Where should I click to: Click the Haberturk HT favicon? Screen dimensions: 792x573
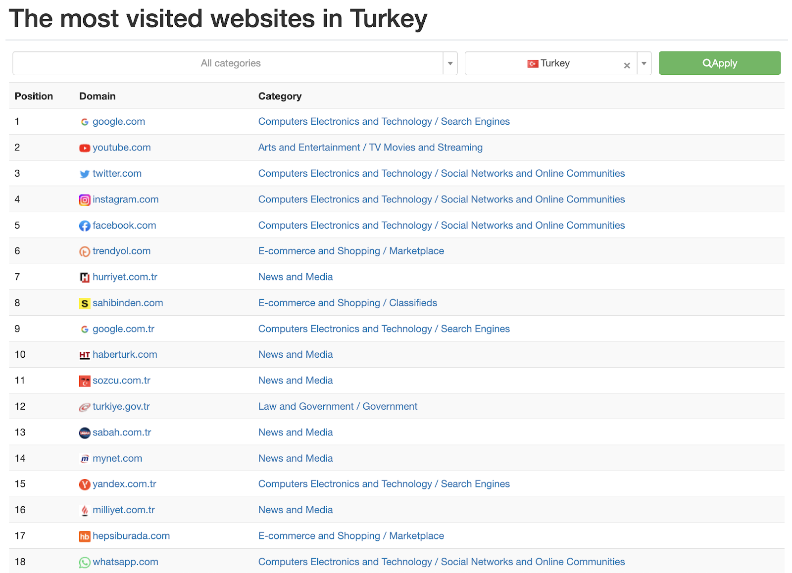[85, 355]
